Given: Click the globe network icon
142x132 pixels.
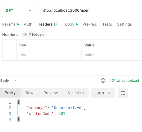Looking at the screenshot, I should click(x=103, y=81).
